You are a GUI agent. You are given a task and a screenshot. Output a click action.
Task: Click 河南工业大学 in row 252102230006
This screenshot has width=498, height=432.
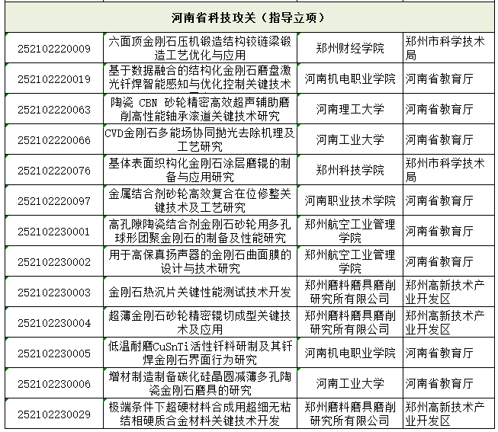pos(350,383)
